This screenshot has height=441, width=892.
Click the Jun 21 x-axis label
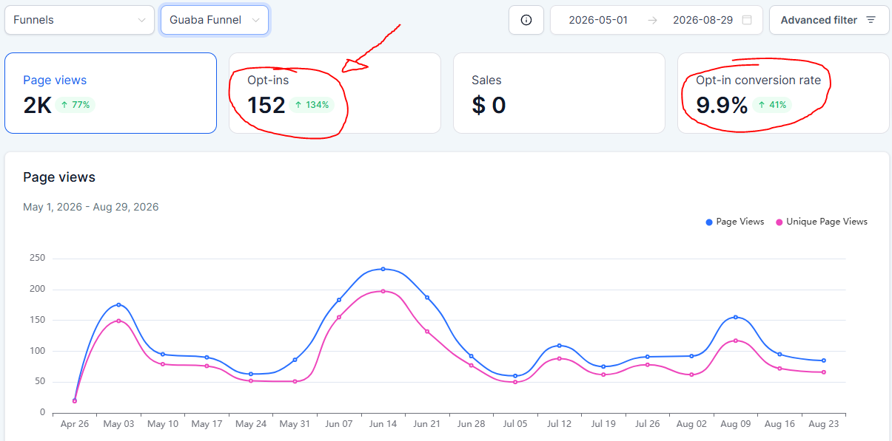coord(427,424)
